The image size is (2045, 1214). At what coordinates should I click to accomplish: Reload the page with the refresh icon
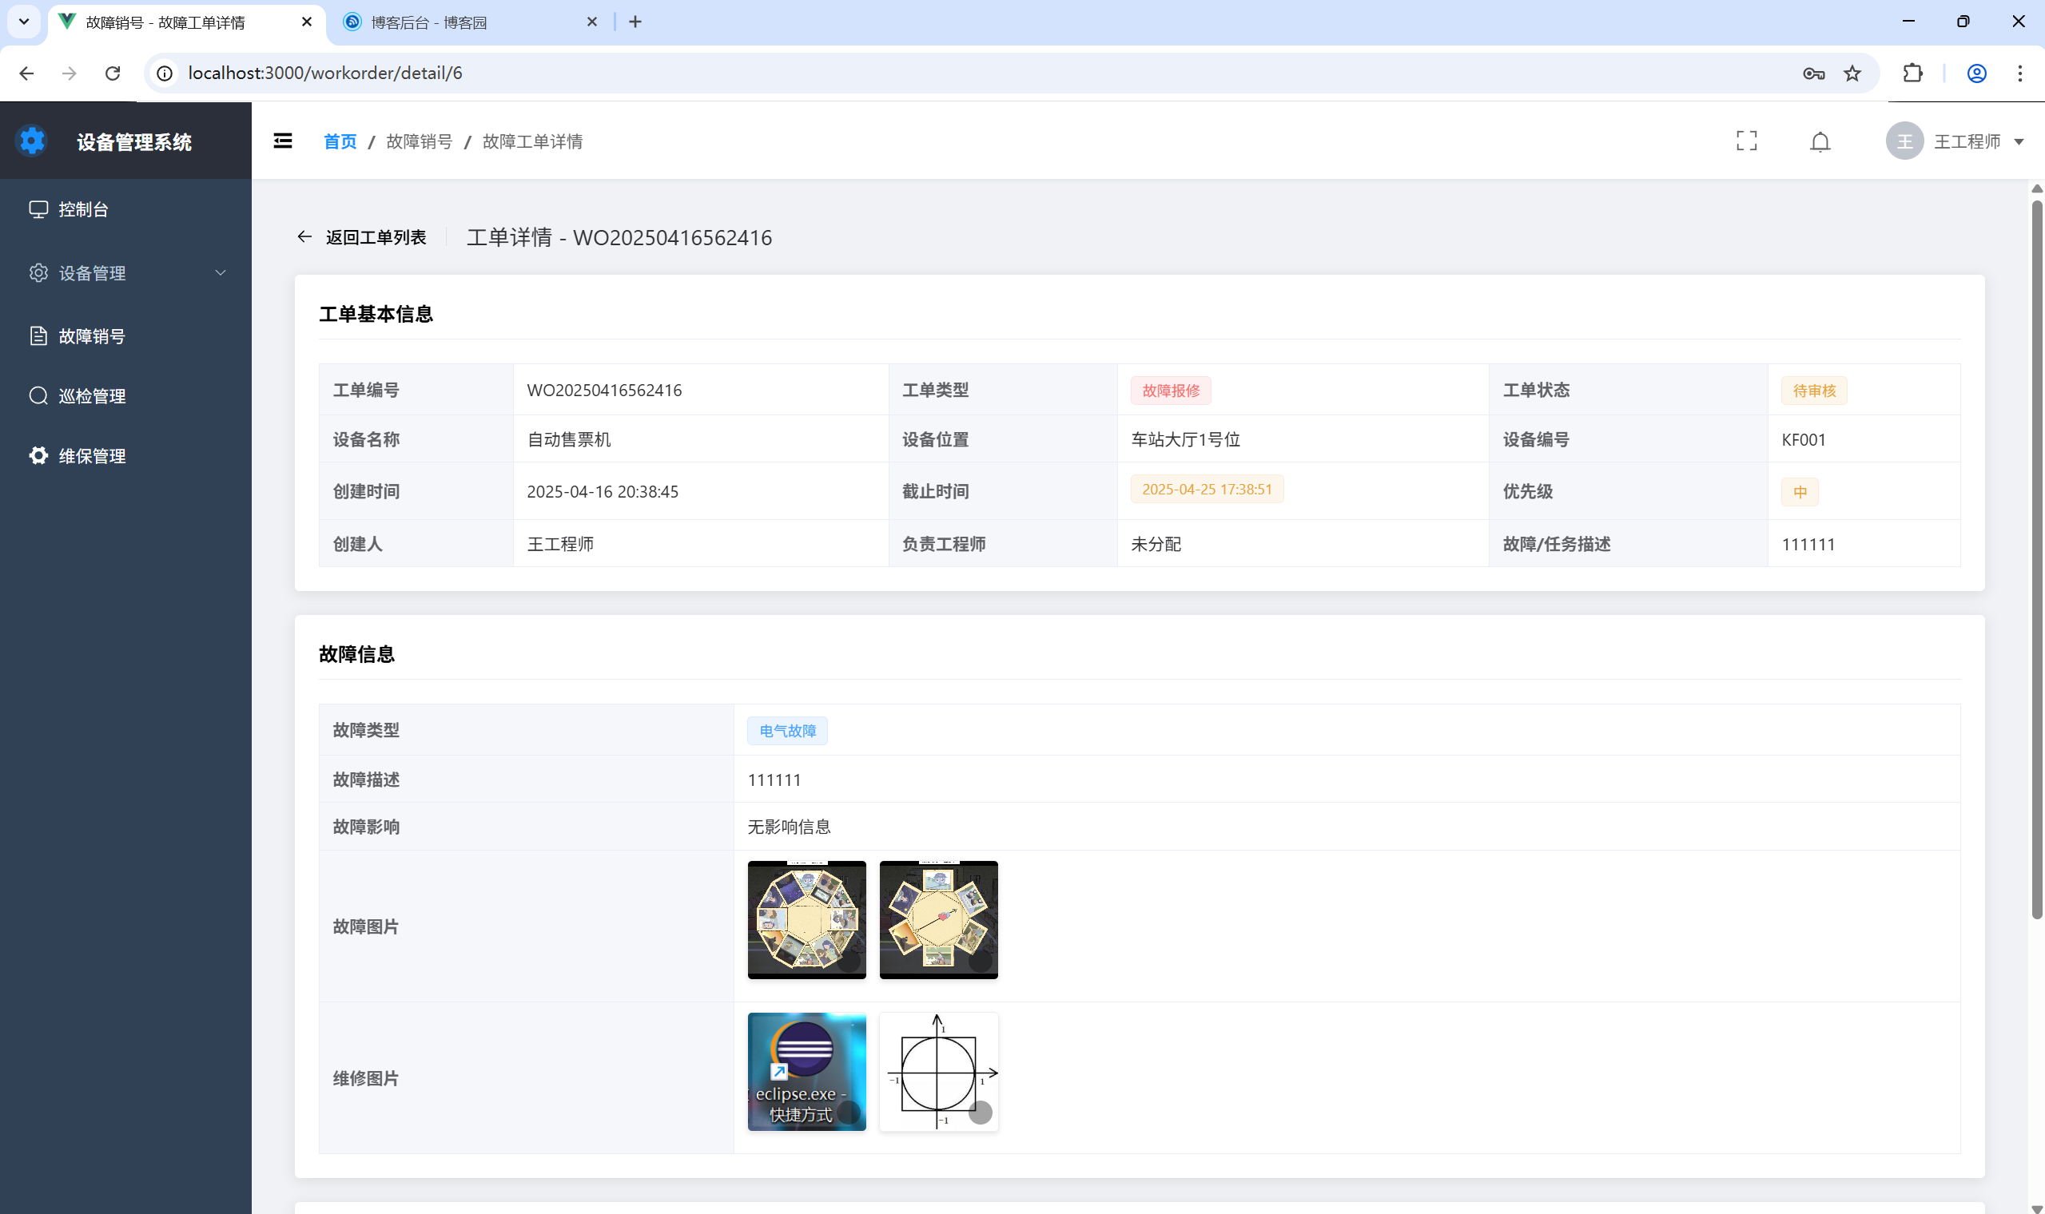tap(113, 73)
